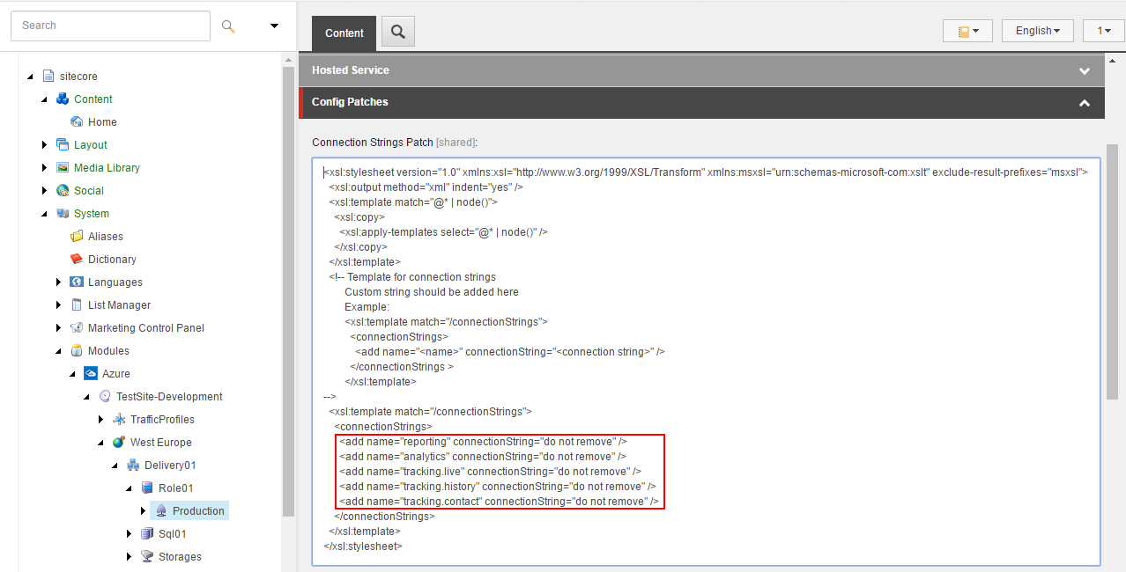
Task: Open the version 1 dropdown
Action: pos(1103,31)
